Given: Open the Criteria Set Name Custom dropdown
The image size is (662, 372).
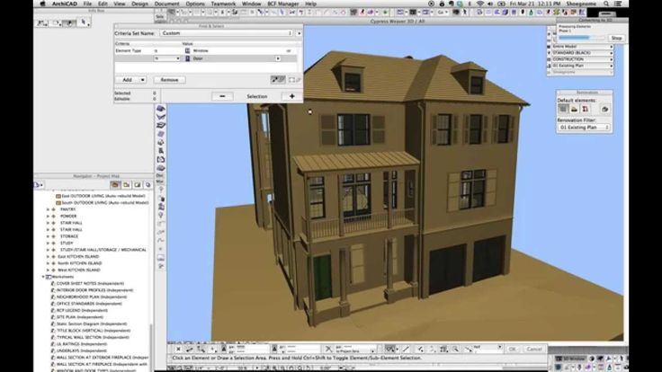Looking at the screenshot, I should 227,33.
